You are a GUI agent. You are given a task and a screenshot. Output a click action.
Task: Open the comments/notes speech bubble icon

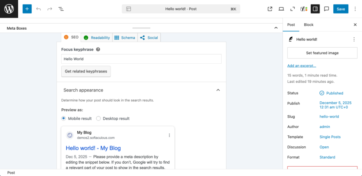coord(326,9)
